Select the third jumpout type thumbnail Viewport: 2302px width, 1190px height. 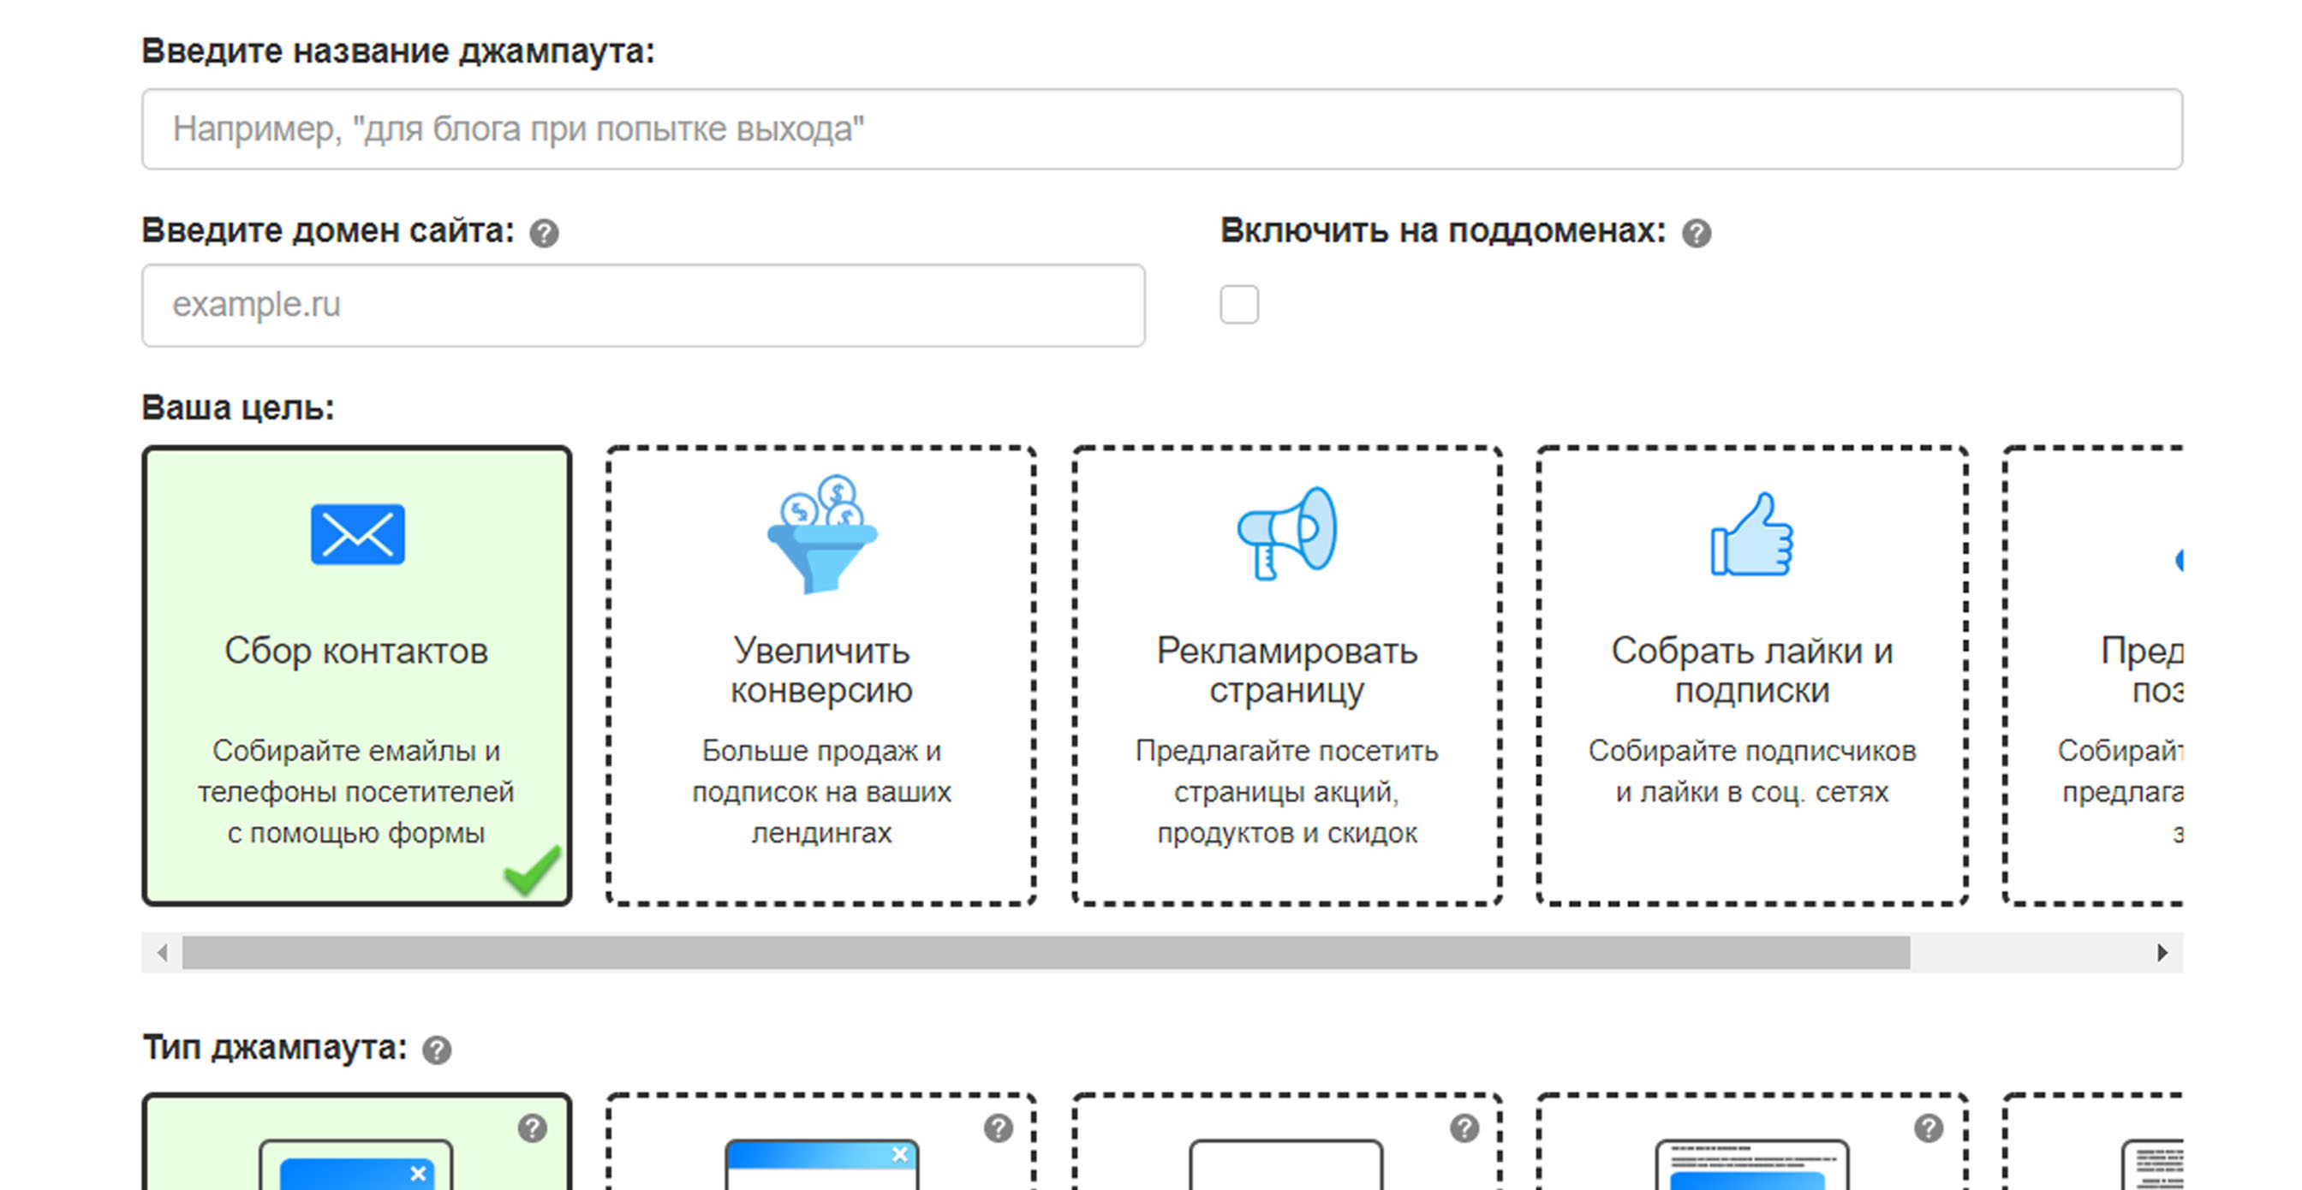(x=1286, y=1164)
